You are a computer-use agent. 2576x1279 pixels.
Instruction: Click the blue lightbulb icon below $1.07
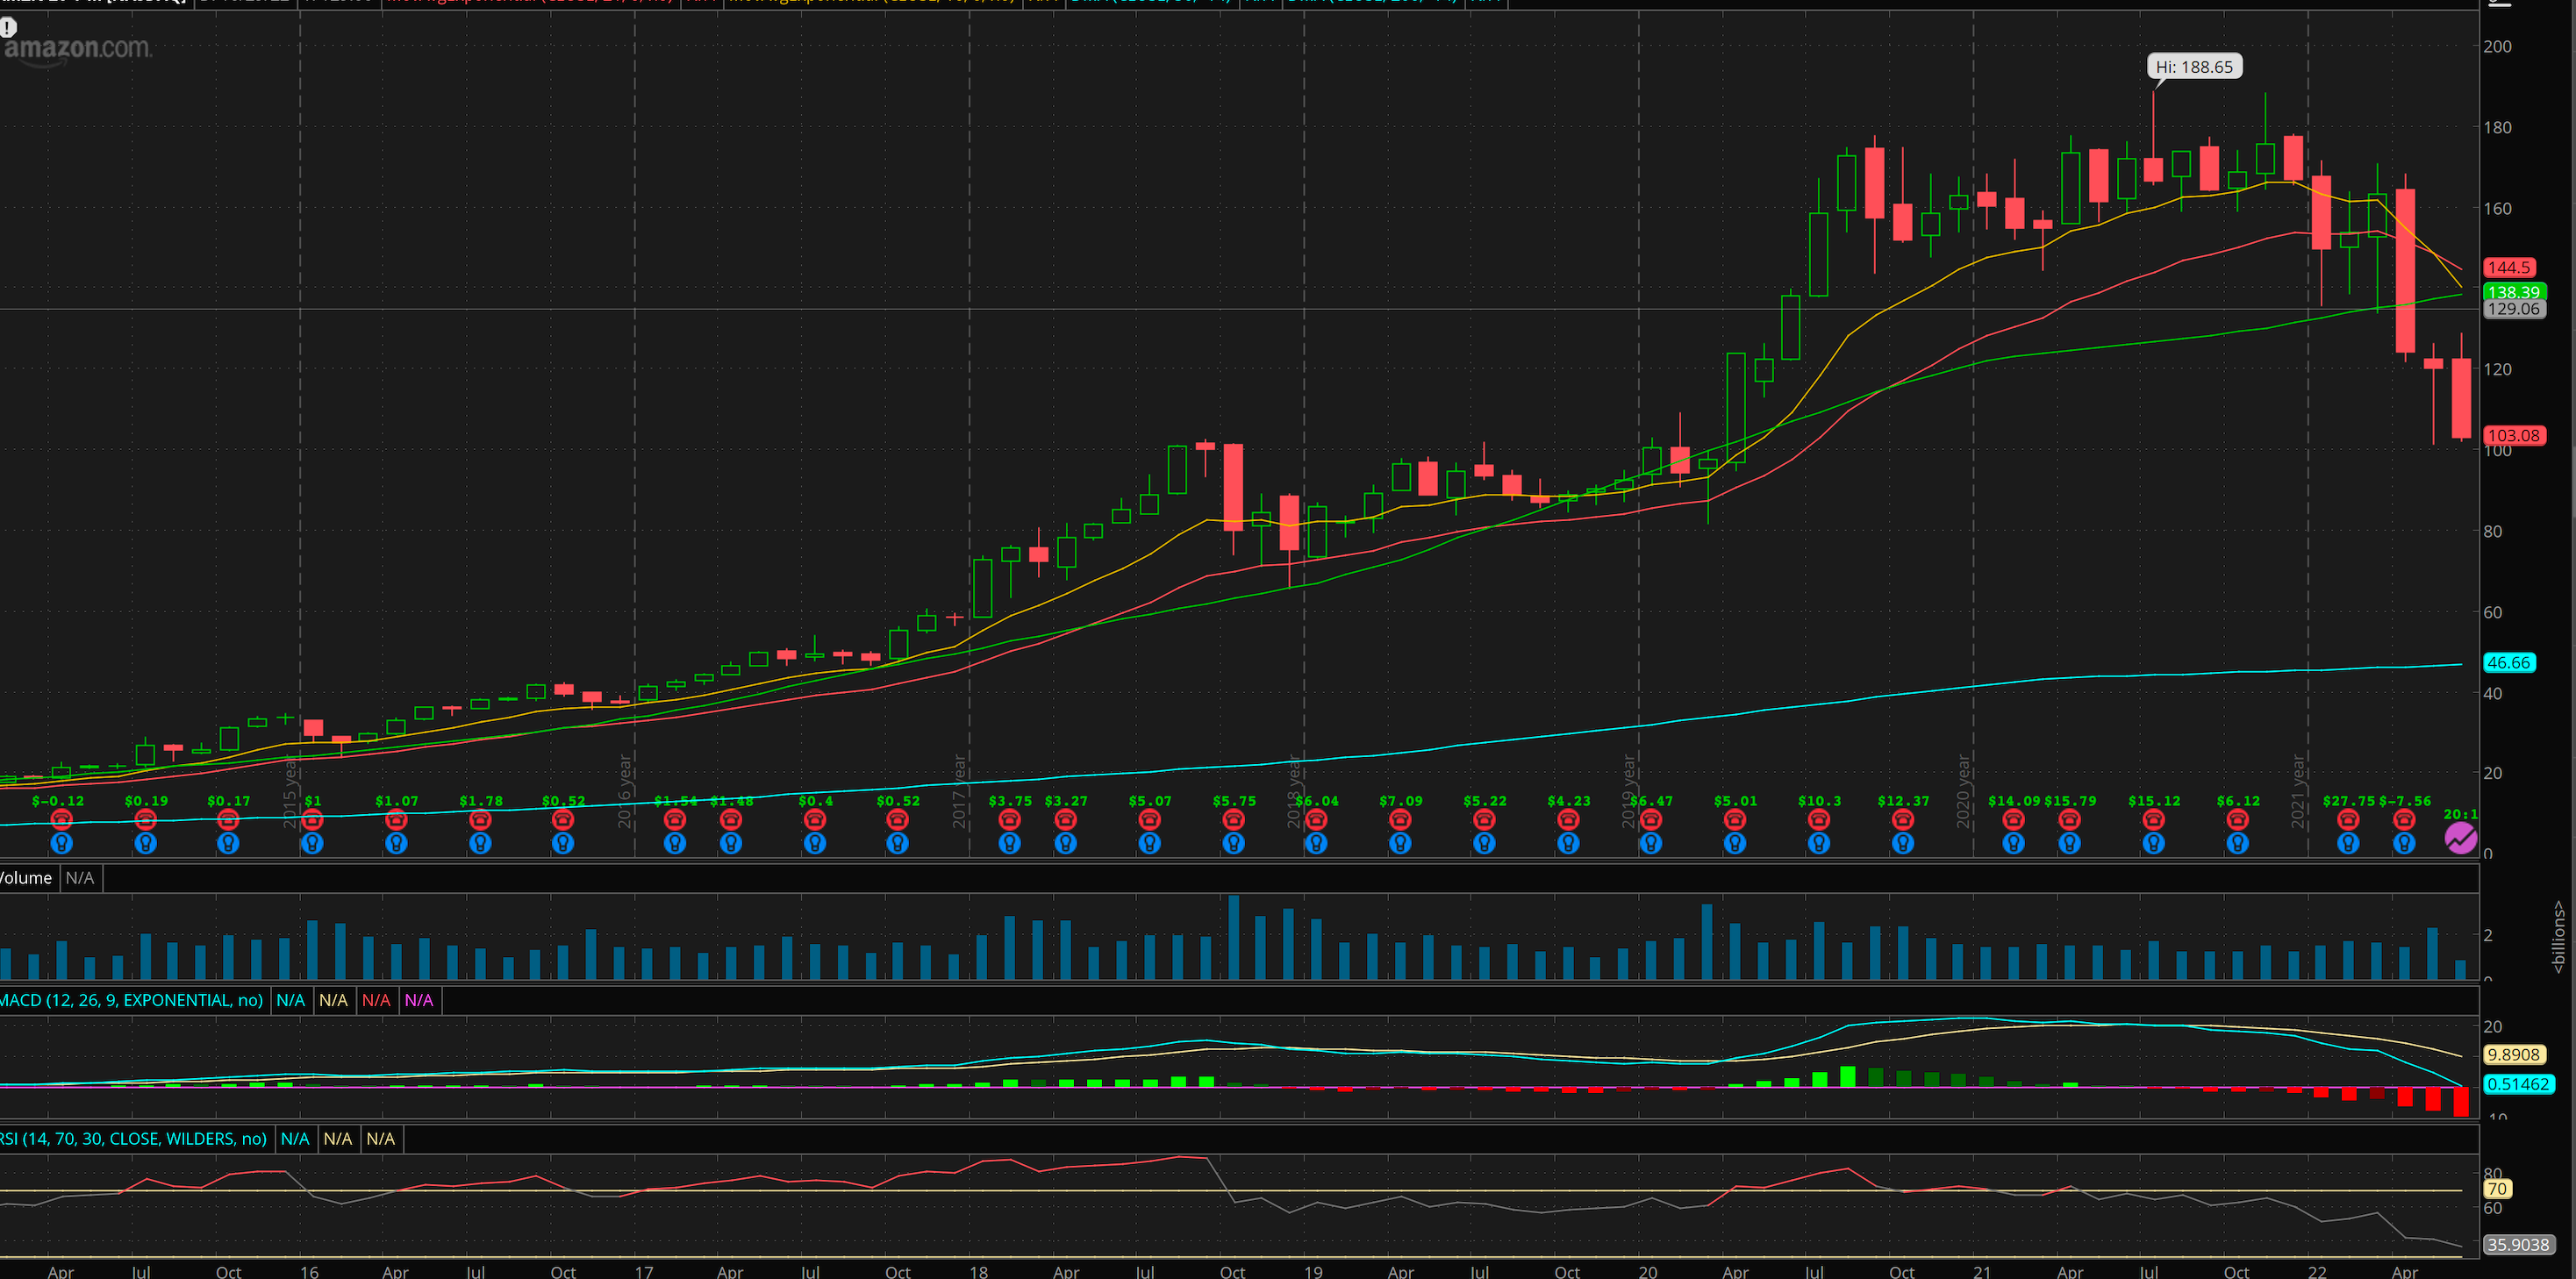click(396, 843)
